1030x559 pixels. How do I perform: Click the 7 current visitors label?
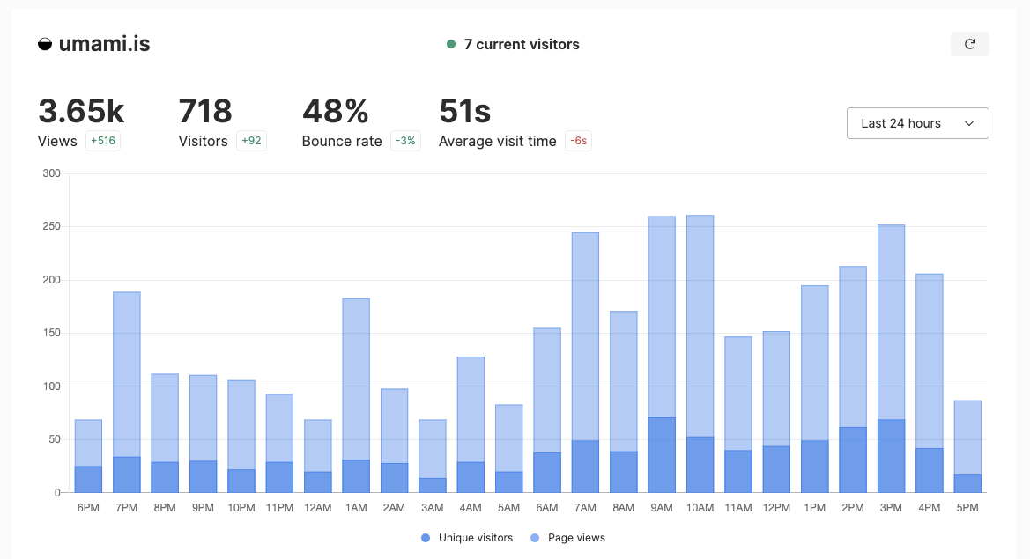click(x=520, y=43)
